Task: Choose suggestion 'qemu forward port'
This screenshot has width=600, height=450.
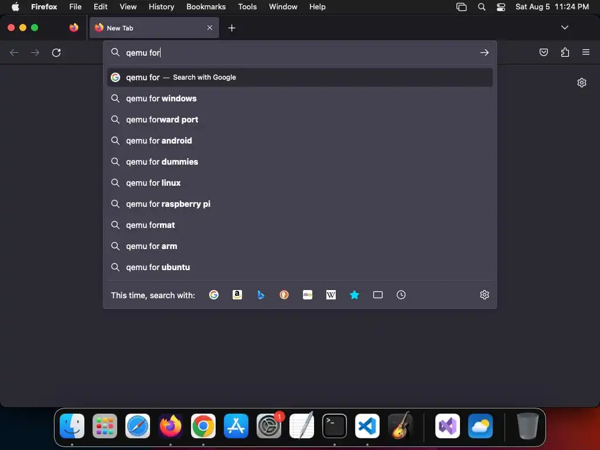Action: [299, 120]
